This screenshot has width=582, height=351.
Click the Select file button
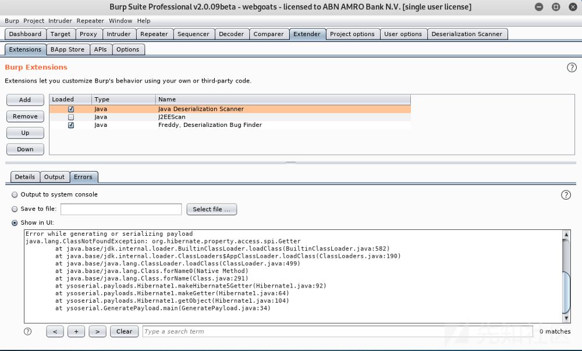[x=212, y=210]
